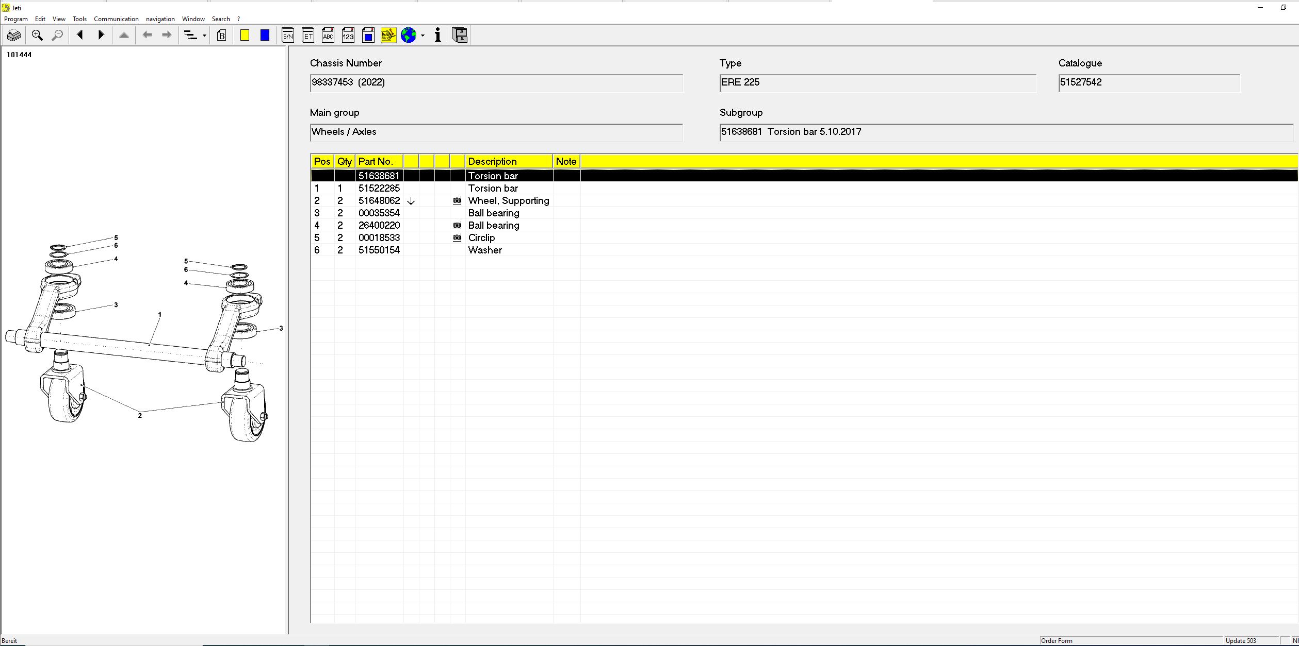Click the globe language icon
Viewport: 1299px width, 646px height.
click(409, 35)
